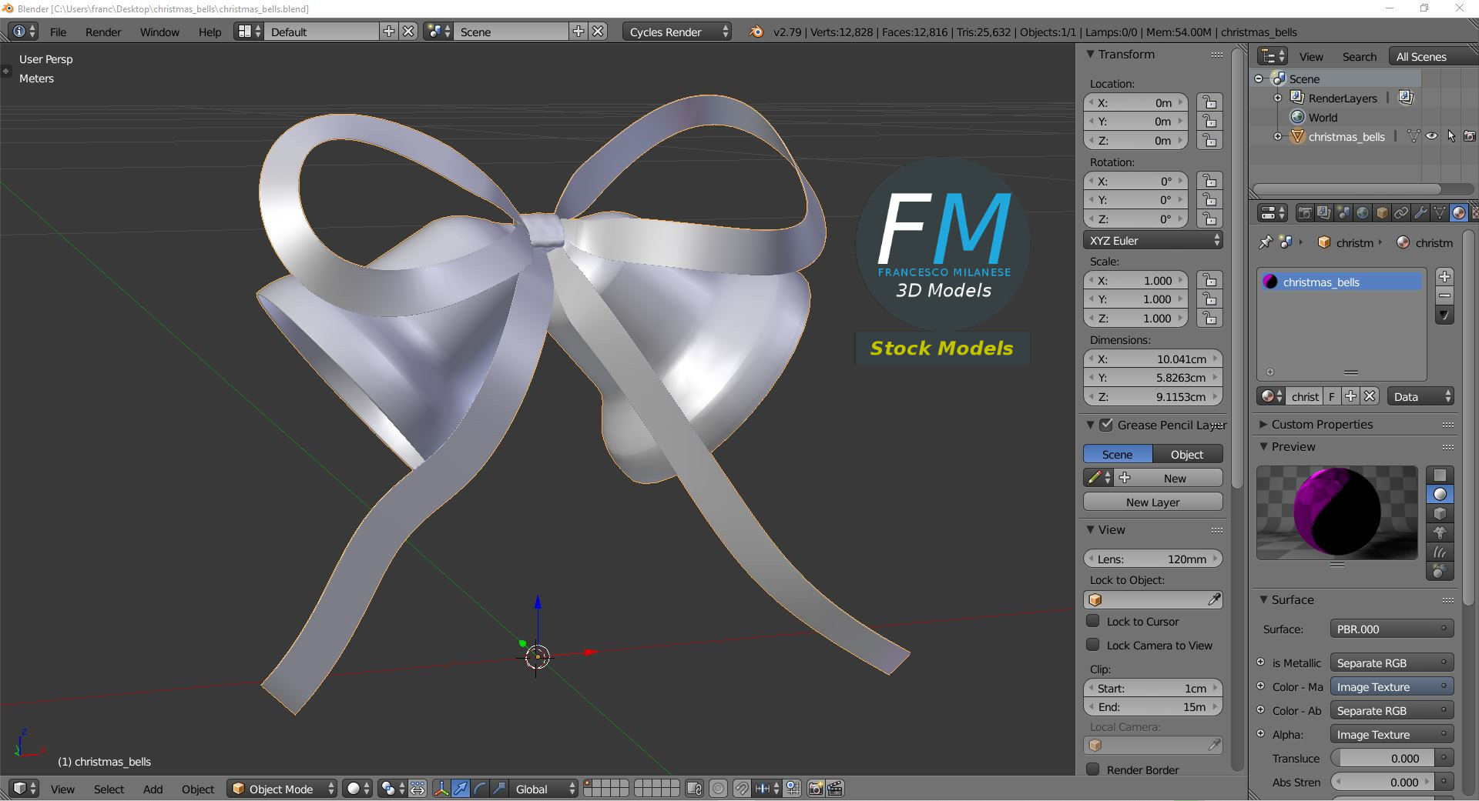Viewport: 1479px width, 801px height.
Task: Open the Render Layers properties tab
Action: [1324, 213]
